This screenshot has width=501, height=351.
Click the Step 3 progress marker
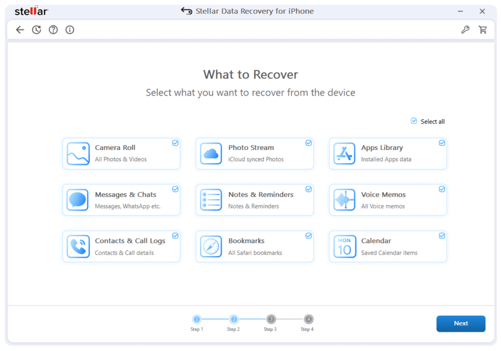(271, 319)
